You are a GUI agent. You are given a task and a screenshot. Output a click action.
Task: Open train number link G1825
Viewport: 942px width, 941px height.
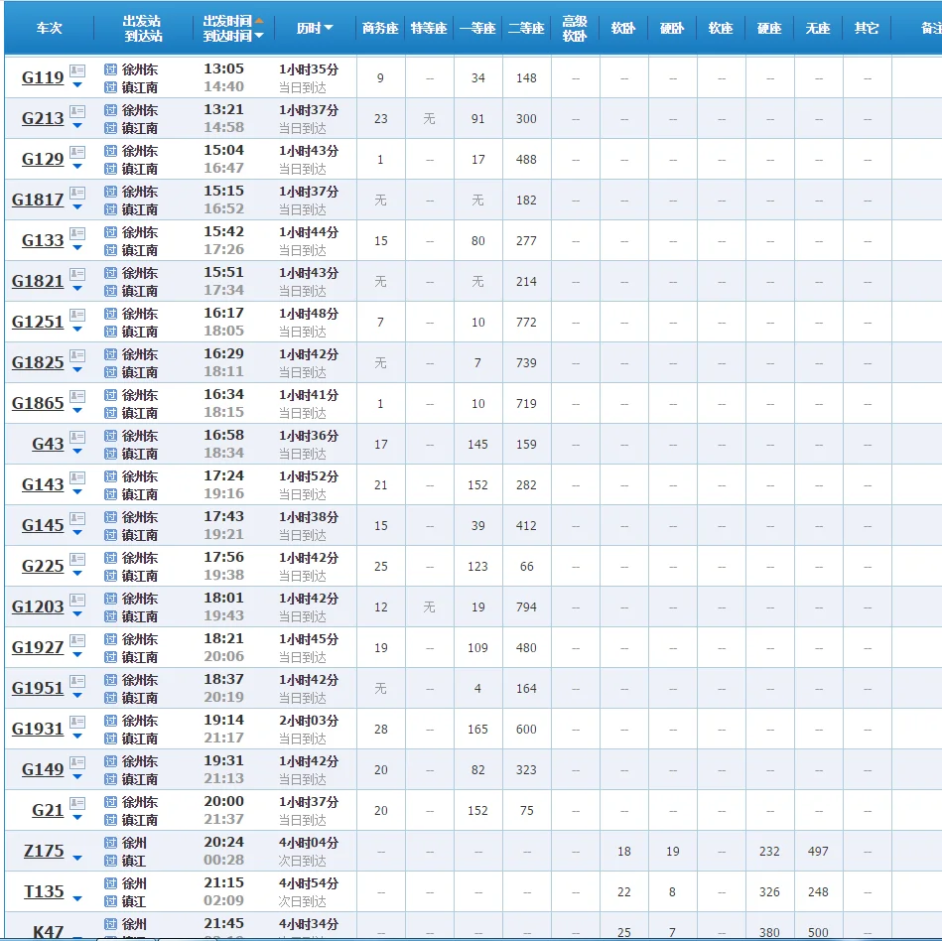[x=38, y=363]
